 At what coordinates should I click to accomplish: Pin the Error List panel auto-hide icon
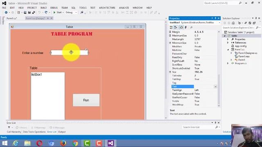click(x=215, y=122)
